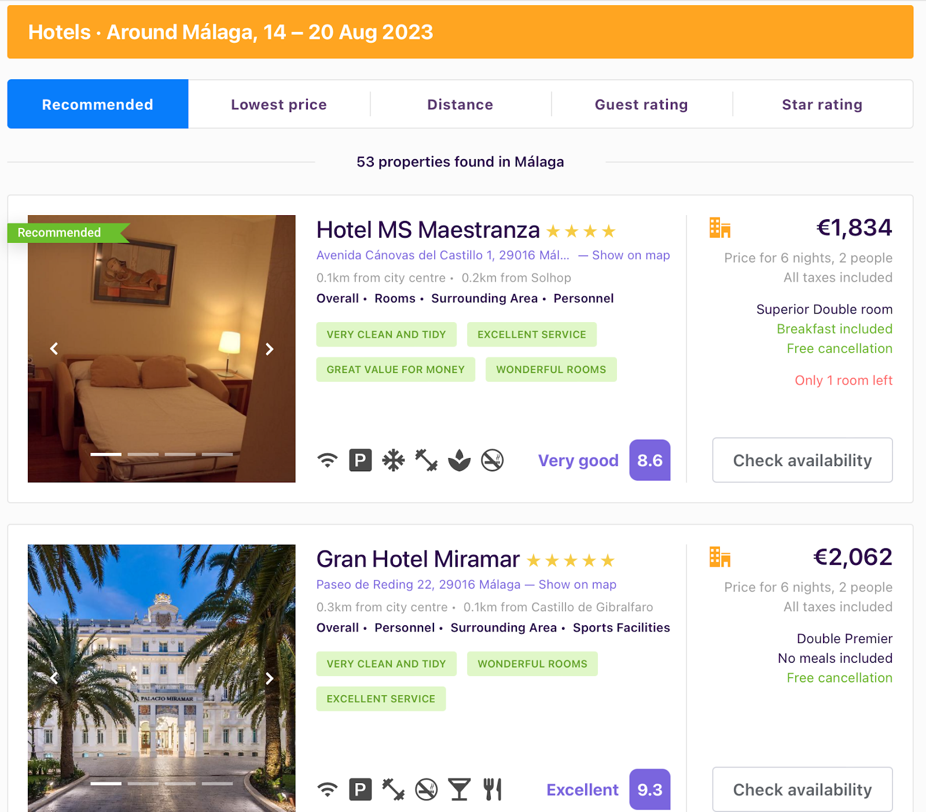Sort hotels by Star rating
Image resolution: width=926 pixels, height=812 pixels.
[x=822, y=104]
